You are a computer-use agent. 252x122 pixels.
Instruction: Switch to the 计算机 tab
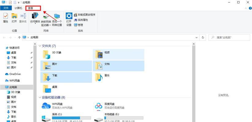tap(18, 8)
